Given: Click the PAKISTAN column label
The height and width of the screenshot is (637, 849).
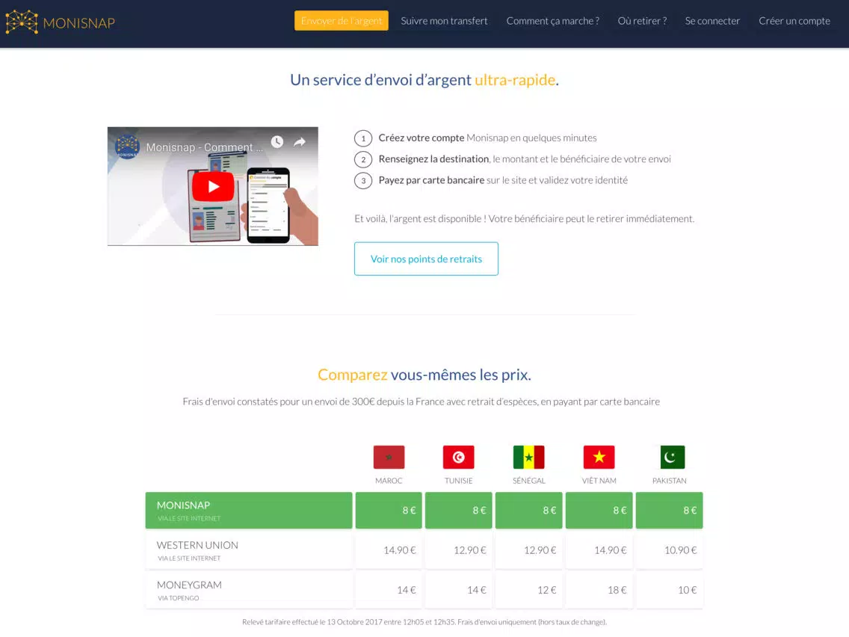Looking at the screenshot, I should click(669, 481).
